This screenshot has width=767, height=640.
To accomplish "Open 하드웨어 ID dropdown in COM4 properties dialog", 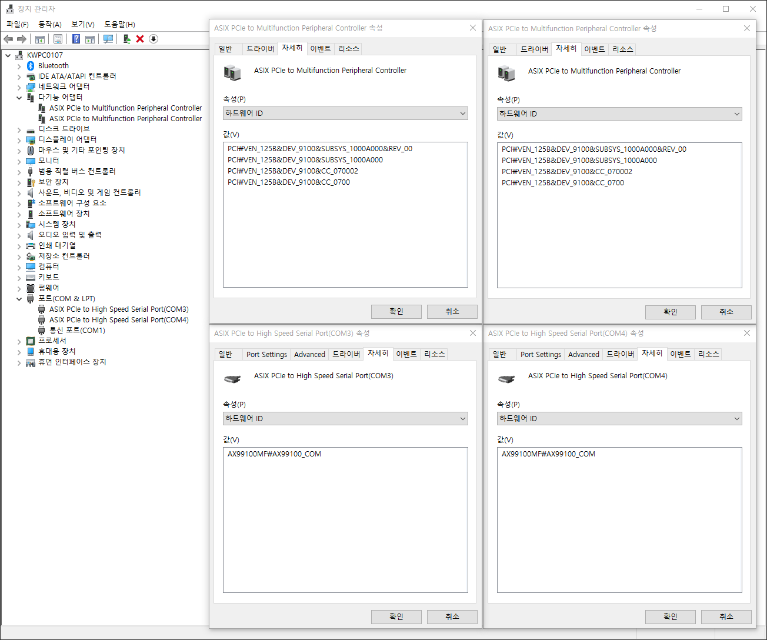I will (619, 419).
